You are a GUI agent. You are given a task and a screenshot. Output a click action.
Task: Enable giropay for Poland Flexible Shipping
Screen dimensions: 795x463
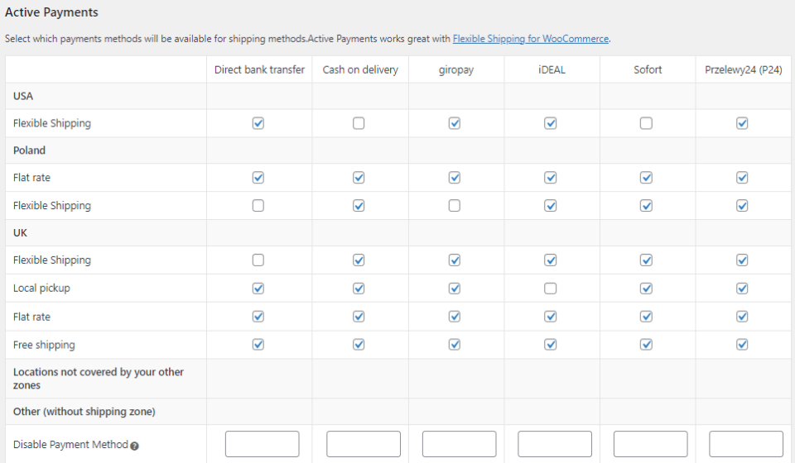pos(455,206)
